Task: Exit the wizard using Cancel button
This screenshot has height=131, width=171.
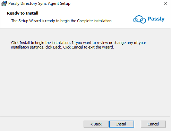Action: click(153, 124)
